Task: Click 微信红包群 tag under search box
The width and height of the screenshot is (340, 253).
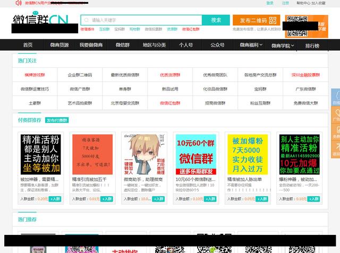Action: [191, 29]
